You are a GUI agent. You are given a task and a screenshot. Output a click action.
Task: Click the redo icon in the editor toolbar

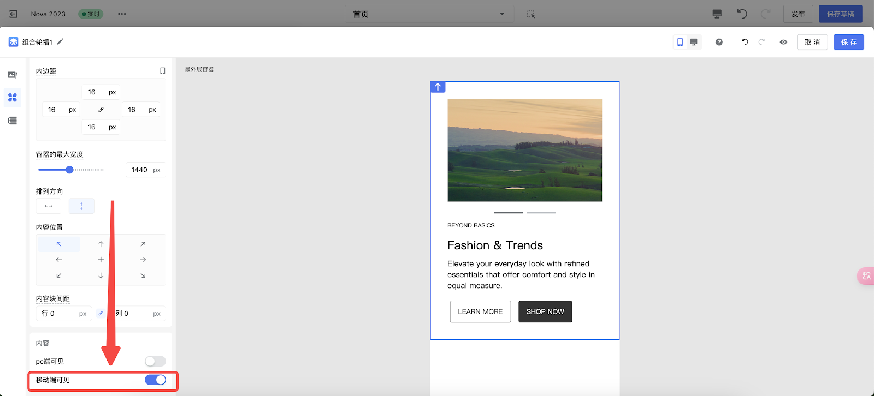point(761,42)
